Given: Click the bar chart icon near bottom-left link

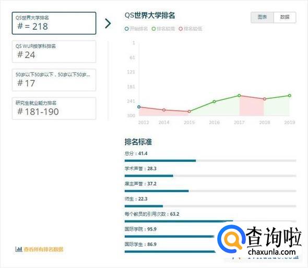Looking at the screenshot, I should click(x=19, y=249).
